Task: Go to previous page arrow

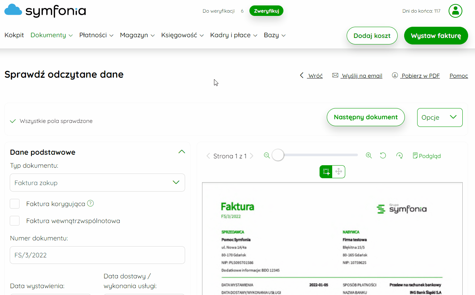Action: [x=208, y=156]
